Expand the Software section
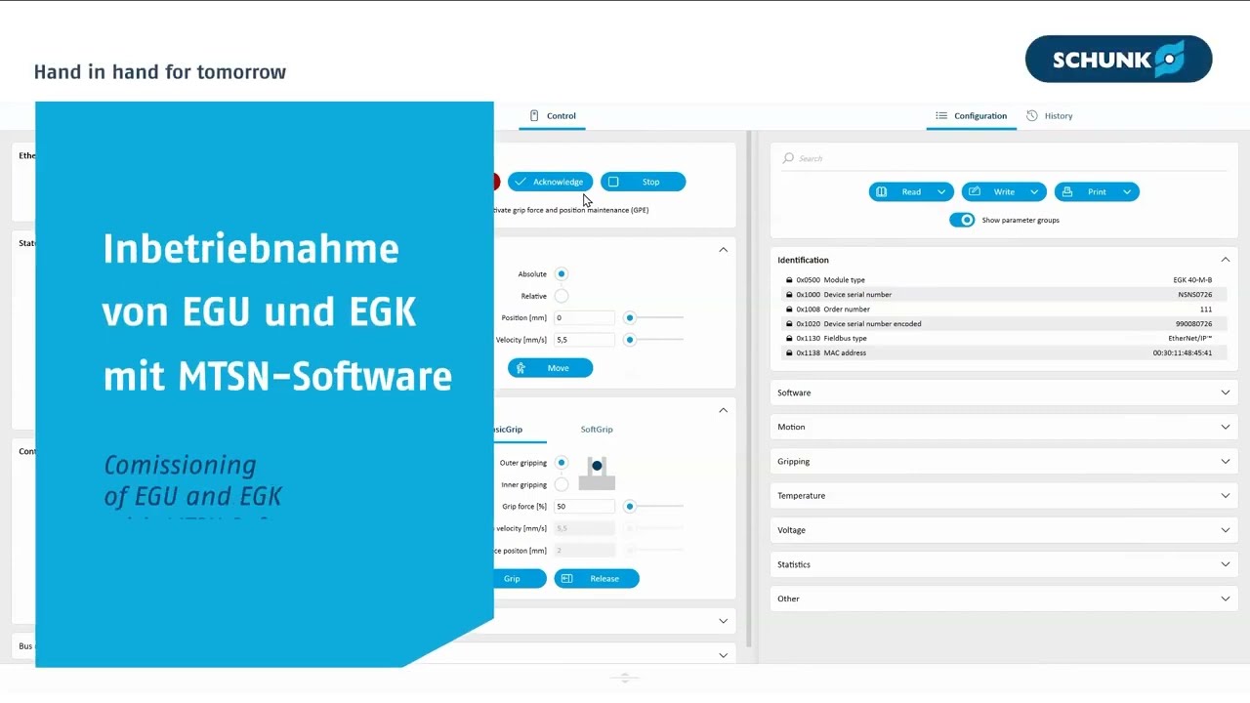Screen dimensions: 1250x703 (1226, 393)
